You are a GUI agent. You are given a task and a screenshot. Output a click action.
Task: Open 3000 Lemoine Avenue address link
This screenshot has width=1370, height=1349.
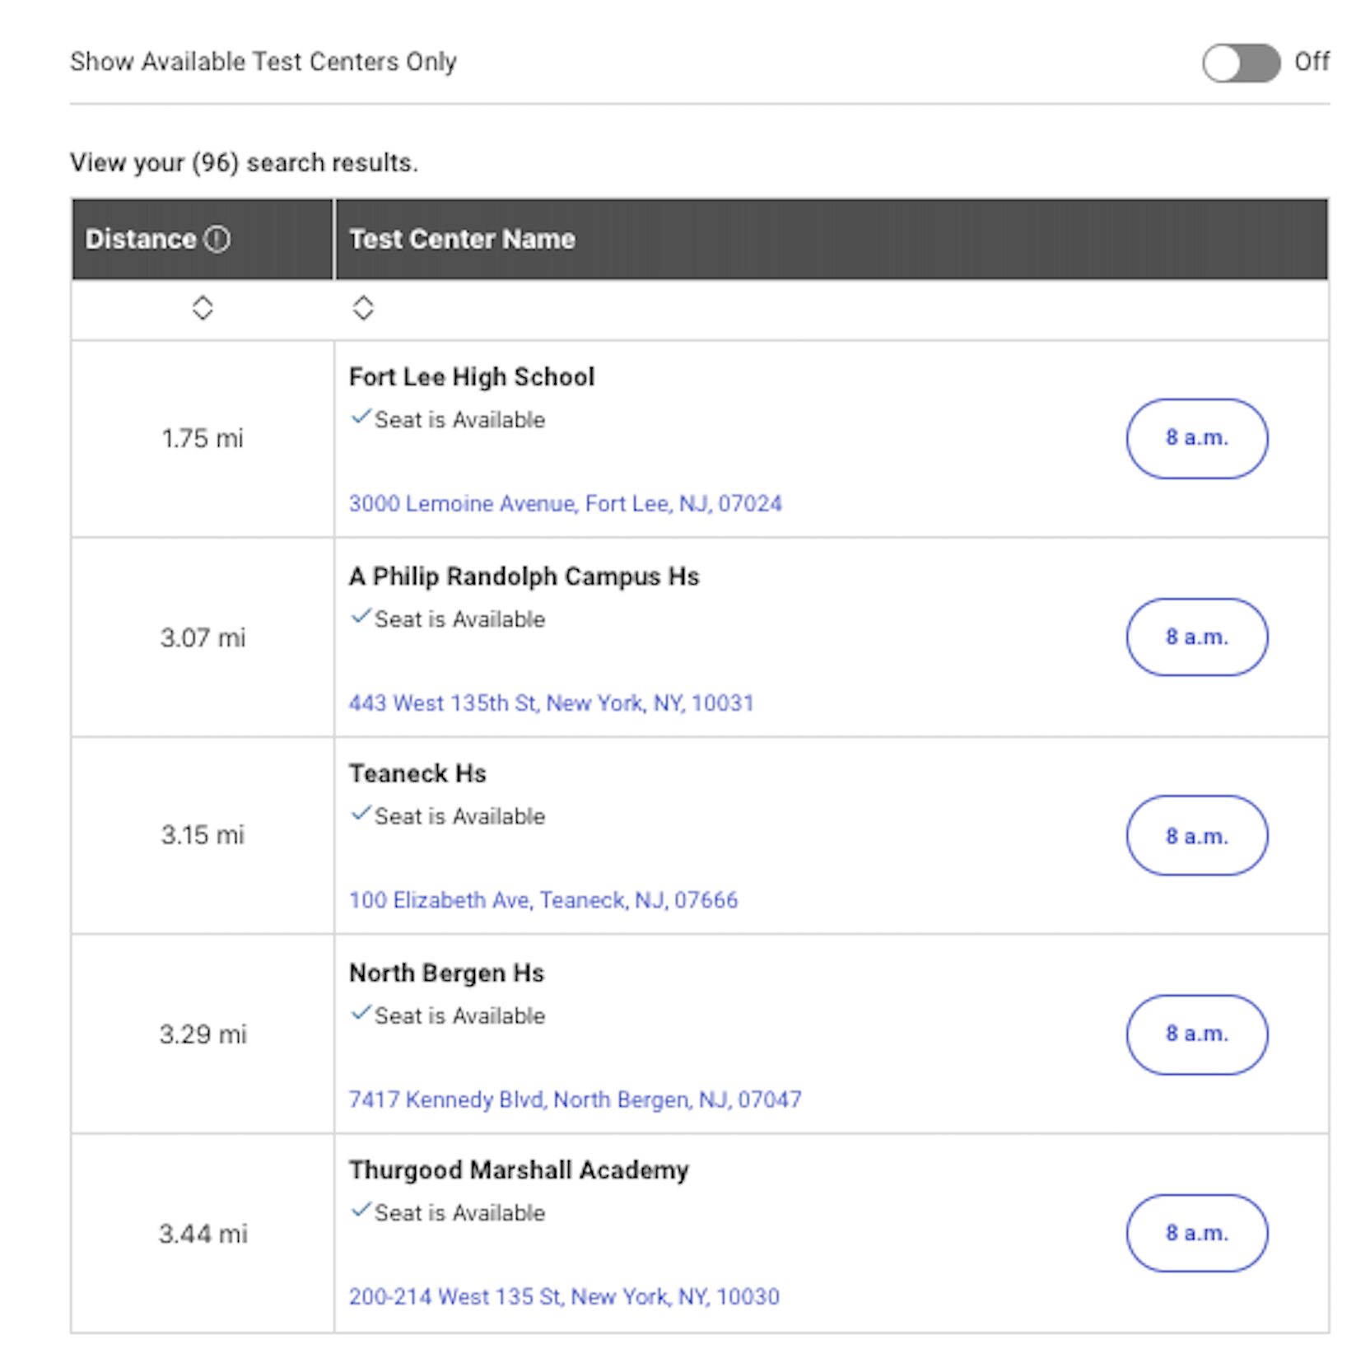click(x=565, y=503)
